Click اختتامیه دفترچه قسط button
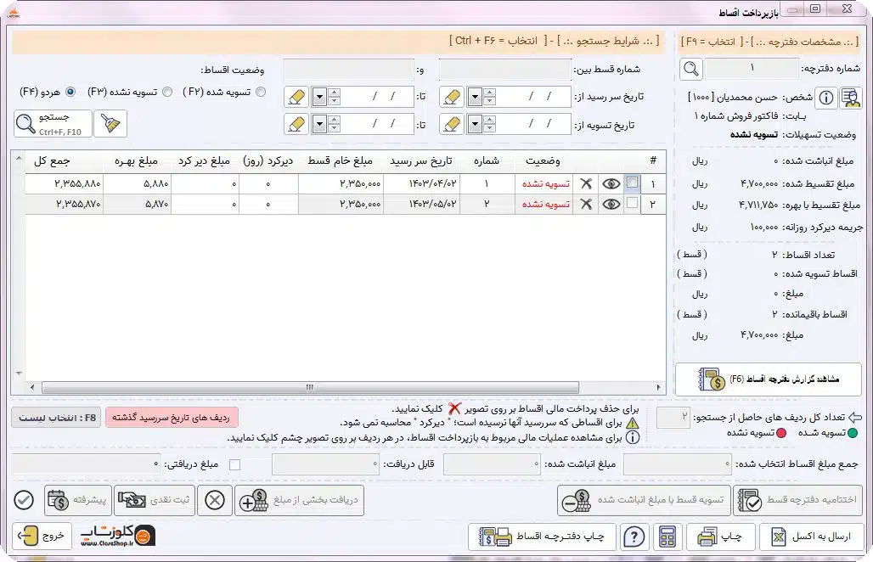The image size is (873, 562). tap(798, 500)
